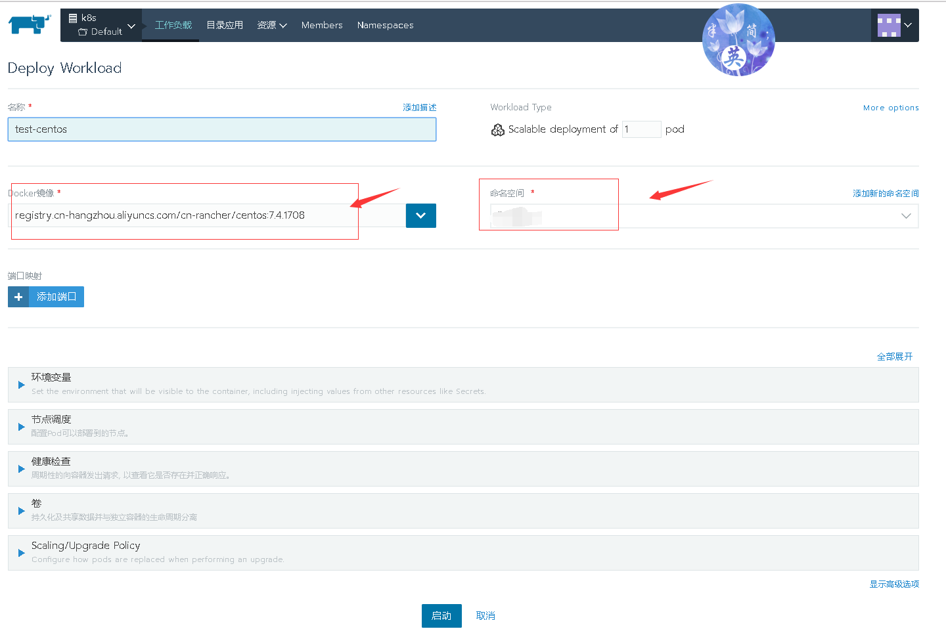Viewport: 946px width, 631px height.
Task: Expand the 环境变量 section
Action: click(463, 385)
